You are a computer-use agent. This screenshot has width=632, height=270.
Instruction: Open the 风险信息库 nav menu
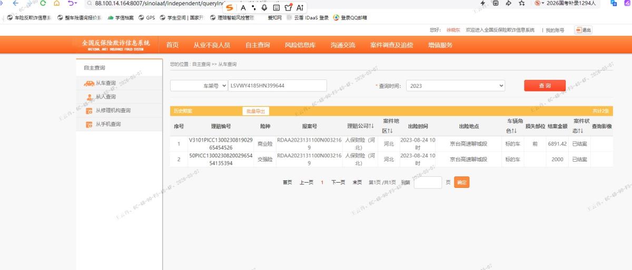coord(300,45)
